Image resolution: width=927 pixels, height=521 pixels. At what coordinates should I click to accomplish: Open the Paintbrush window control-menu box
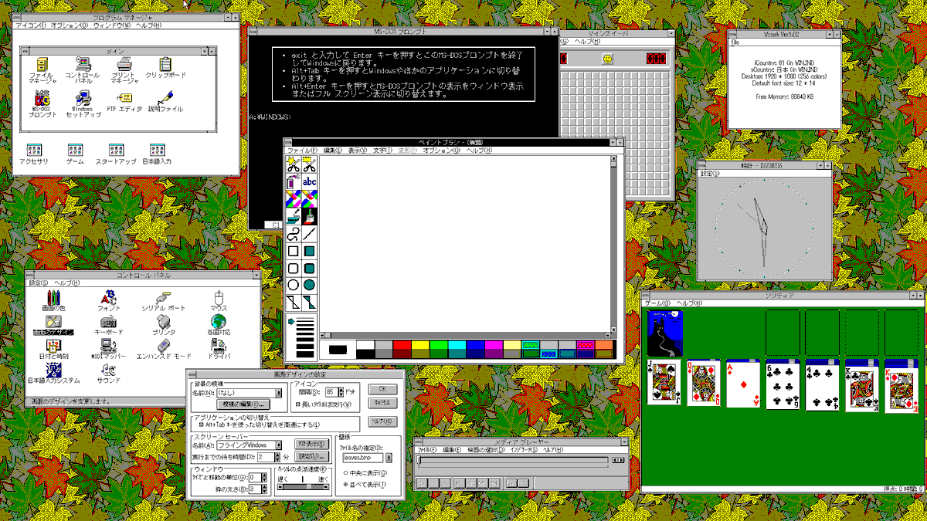click(288, 142)
